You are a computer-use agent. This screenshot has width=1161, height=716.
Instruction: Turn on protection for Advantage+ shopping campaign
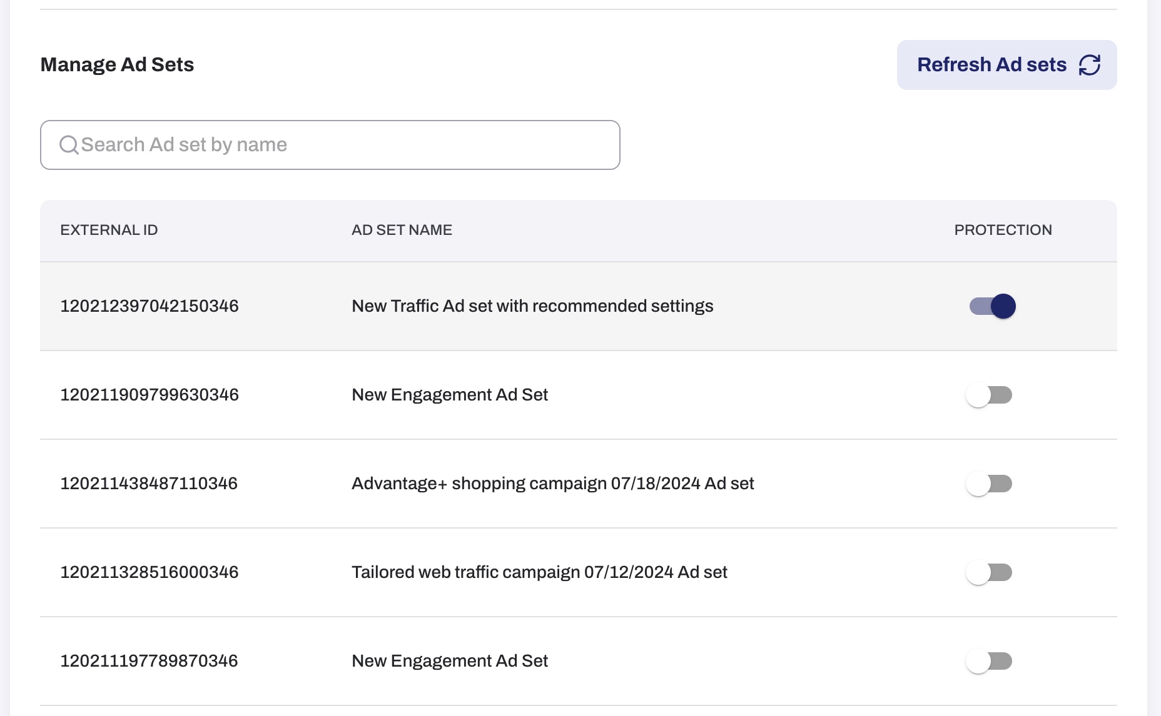click(x=989, y=484)
